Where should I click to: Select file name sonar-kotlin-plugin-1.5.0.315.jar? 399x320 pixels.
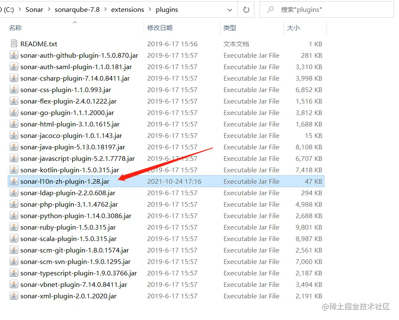pos(70,170)
